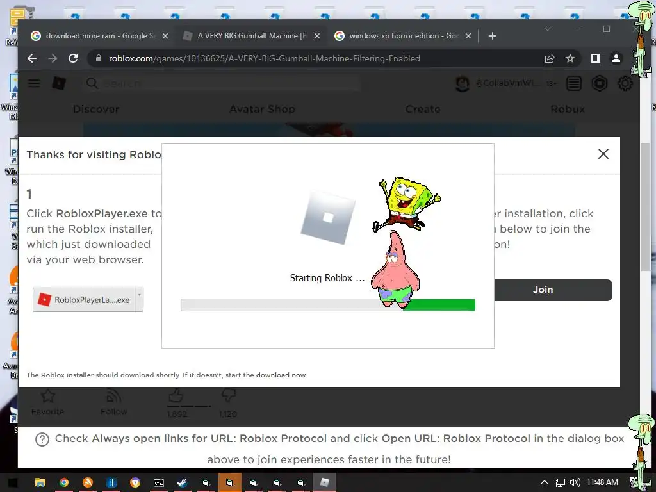Click the help question mark icon
Screen dimensions: 656x492
coord(42,439)
